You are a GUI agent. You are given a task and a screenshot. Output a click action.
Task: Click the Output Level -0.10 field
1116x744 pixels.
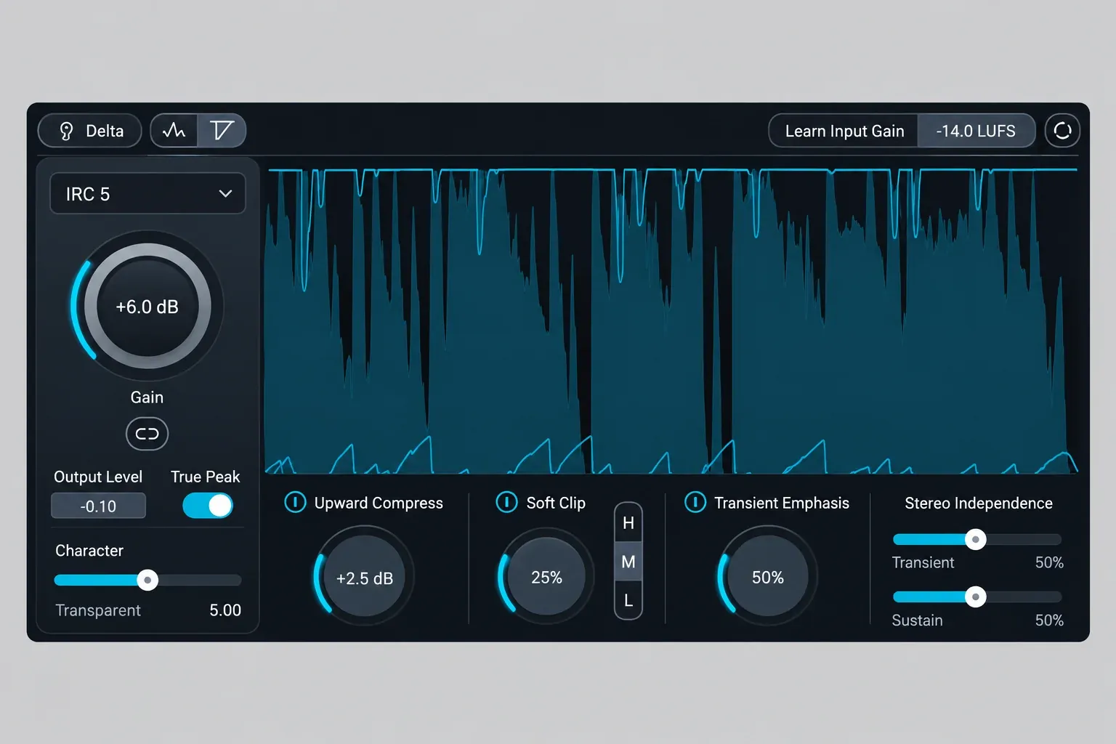click(x=99, y=506)
